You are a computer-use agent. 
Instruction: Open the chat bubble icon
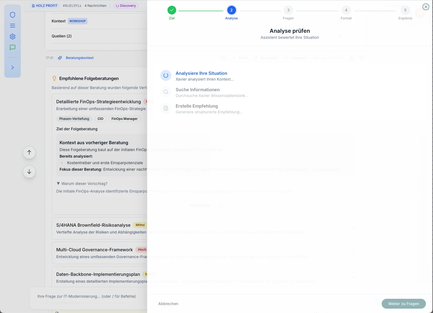(13, 48)
